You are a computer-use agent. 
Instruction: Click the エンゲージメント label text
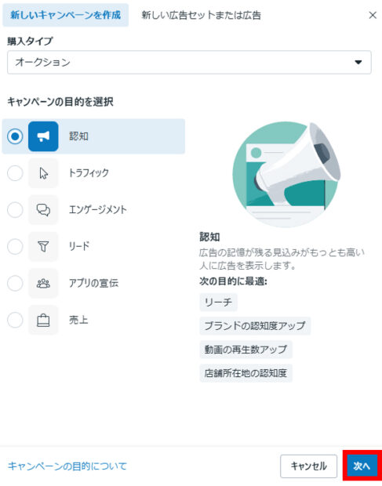click(x=98, y=210)
